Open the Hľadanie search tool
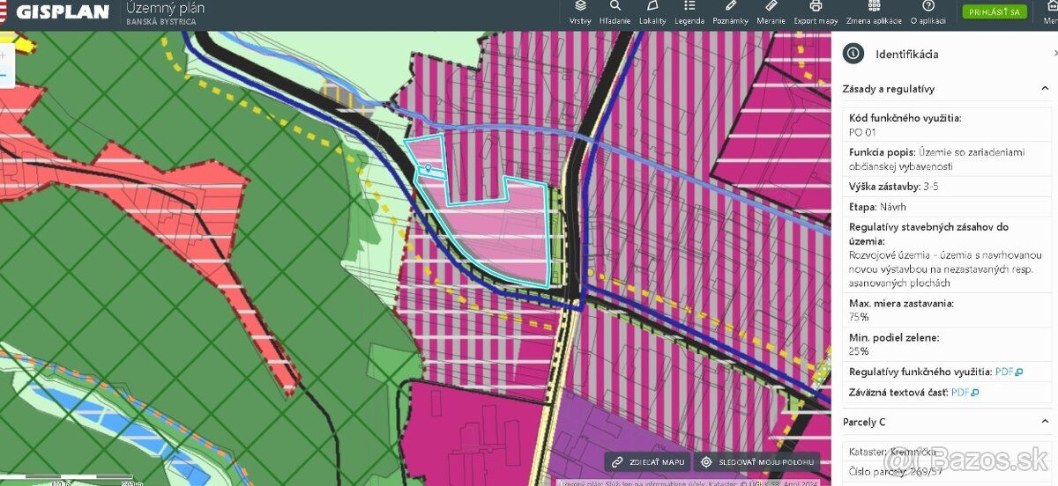 tap(615, 12)
